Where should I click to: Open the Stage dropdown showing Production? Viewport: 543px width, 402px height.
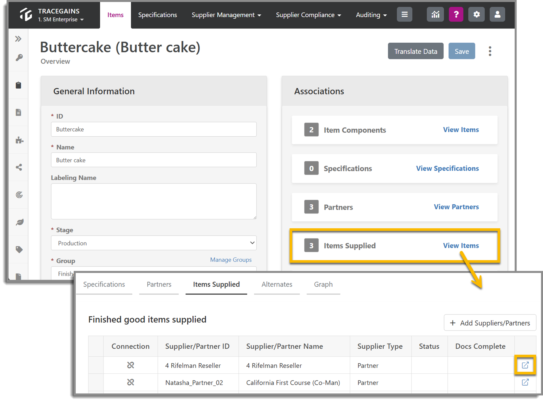pos(154,243)
